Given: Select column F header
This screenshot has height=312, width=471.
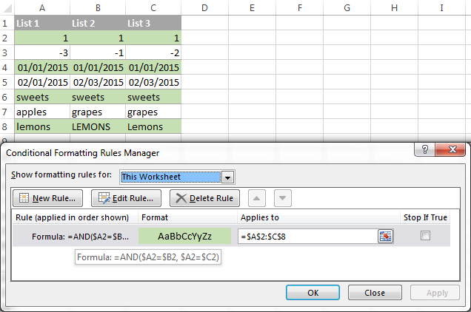Looking at the screenshot, I should [299, 8].
